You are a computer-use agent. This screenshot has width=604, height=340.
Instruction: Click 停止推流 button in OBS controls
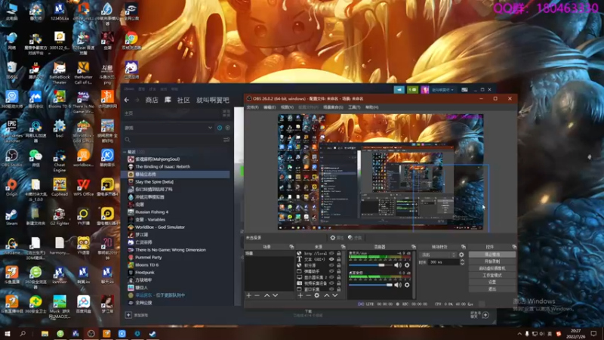[x=492, y=255]
